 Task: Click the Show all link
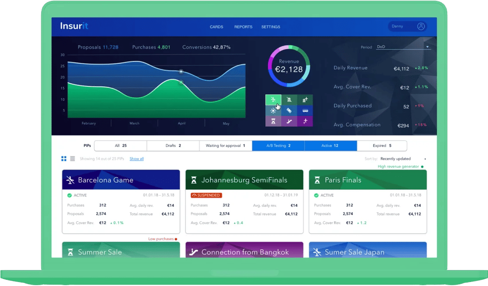(x=137, y=158)
